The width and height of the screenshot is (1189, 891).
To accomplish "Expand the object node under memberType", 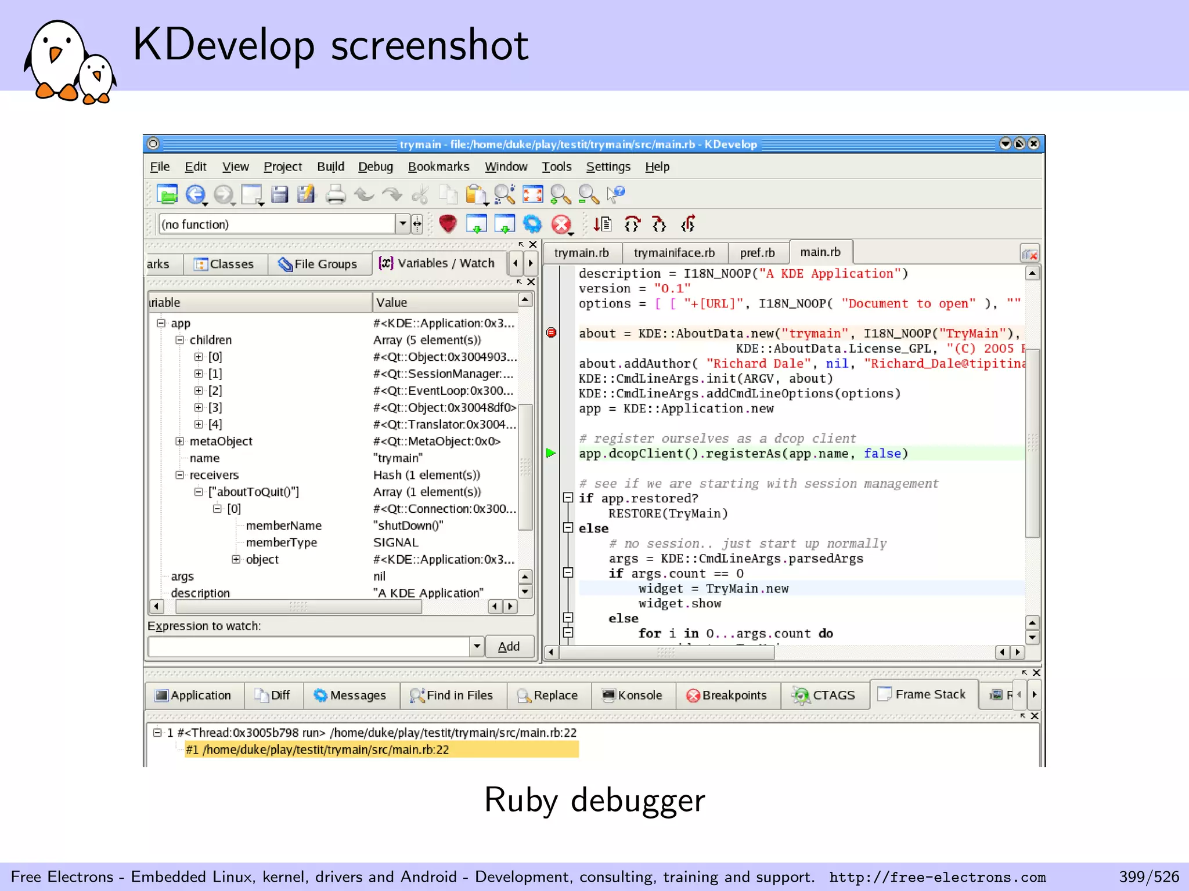I will [236, 559].
